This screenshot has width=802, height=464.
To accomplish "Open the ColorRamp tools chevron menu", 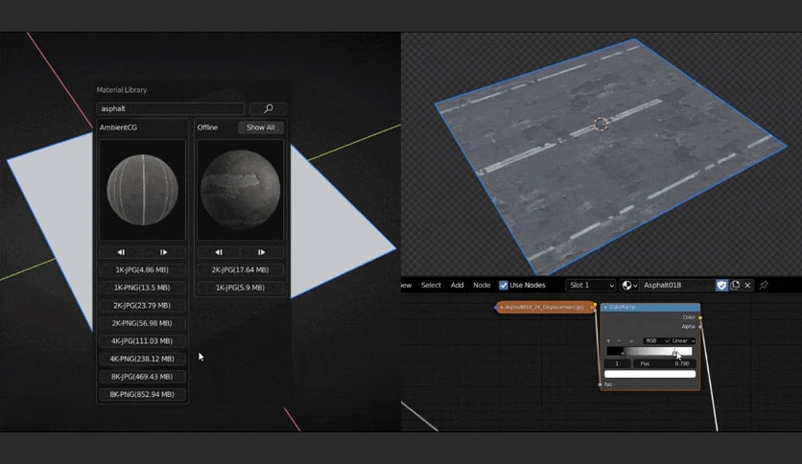I will coord(631,341).
